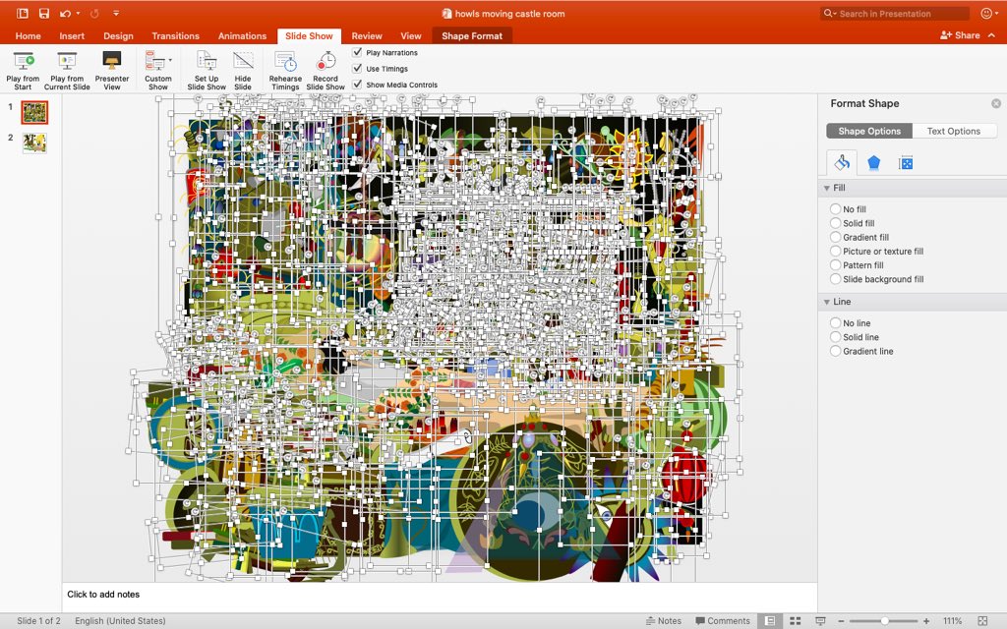This screenshot has width=1007, height=629.
Task: Select Gradient line option
Action: (x=835, y=351)
